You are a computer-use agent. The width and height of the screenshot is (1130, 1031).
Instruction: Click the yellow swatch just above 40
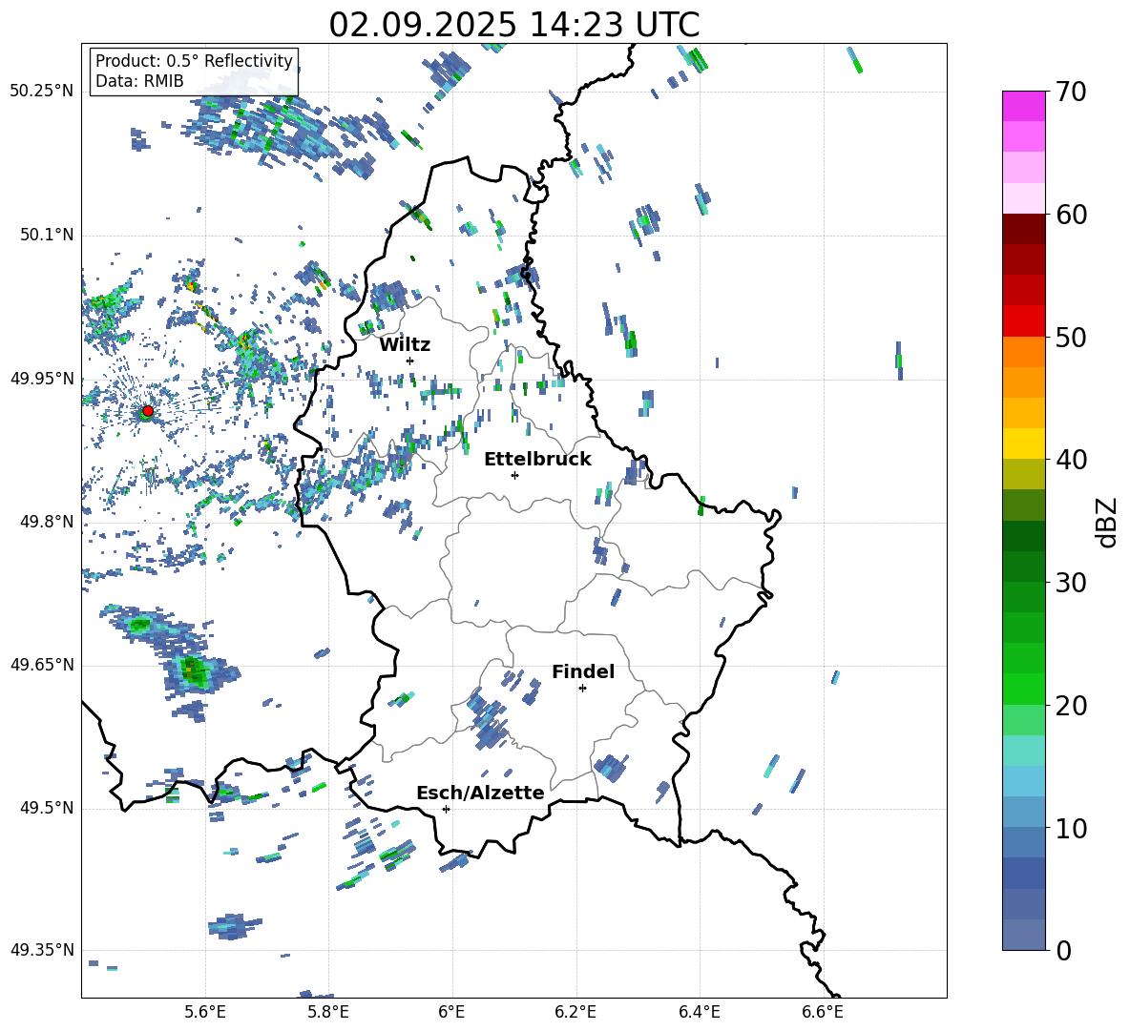(x=1024, y=443)
